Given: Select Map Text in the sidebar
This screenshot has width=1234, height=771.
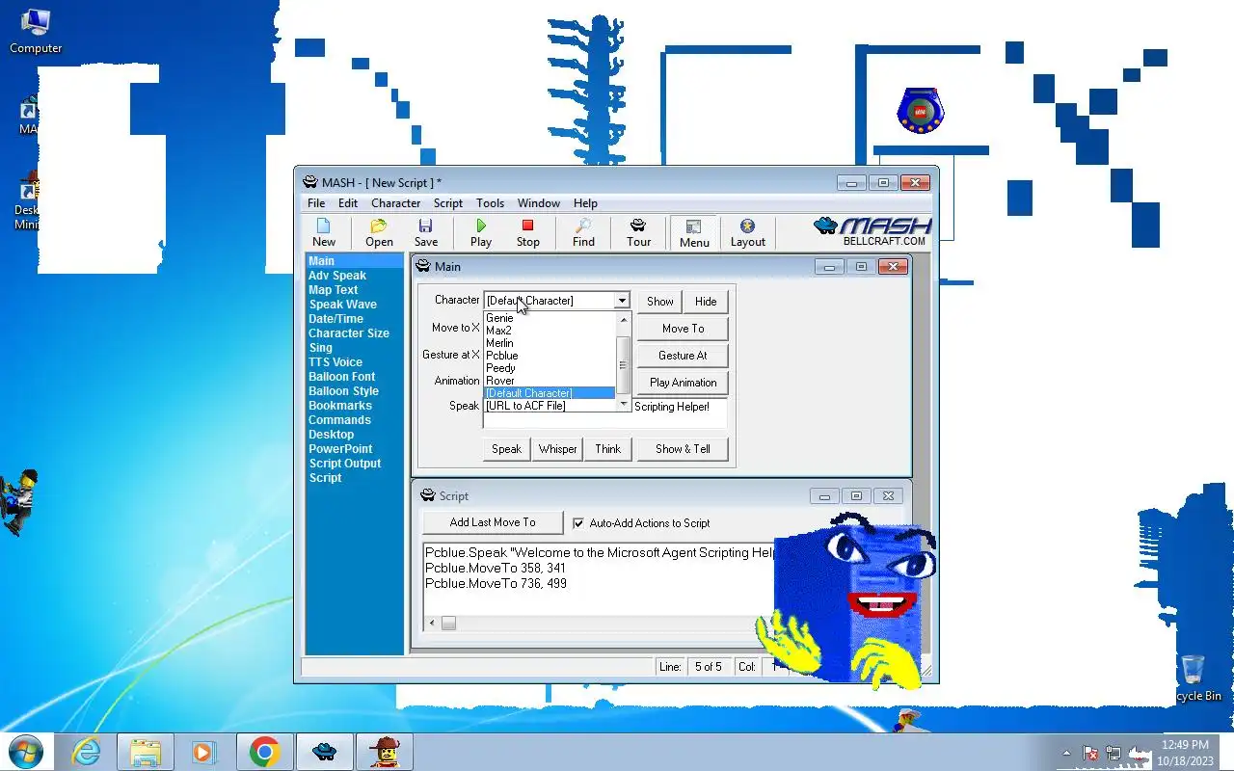Looking at the screenshot, I should coord(334,290).
